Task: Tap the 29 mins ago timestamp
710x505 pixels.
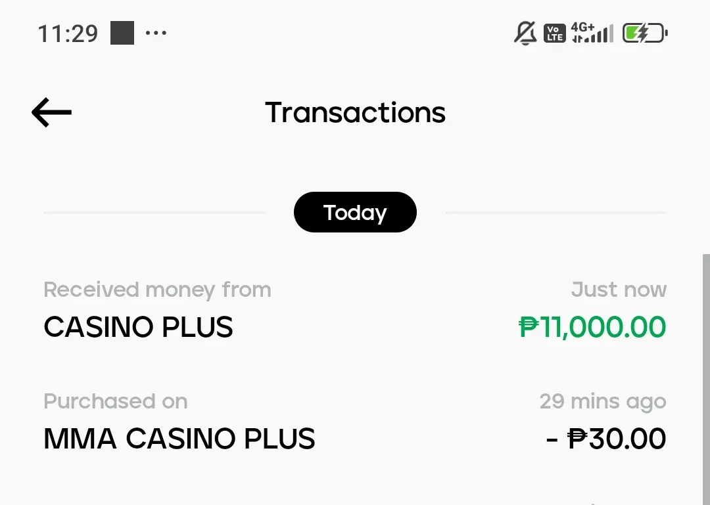Action: tap(603, 401)
